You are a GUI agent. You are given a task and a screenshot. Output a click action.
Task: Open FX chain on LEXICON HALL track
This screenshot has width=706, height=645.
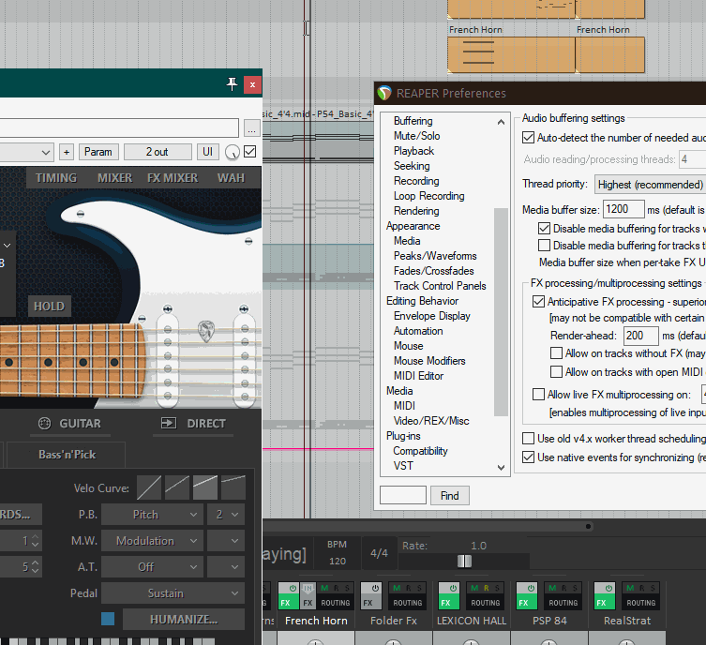(448, 603)
